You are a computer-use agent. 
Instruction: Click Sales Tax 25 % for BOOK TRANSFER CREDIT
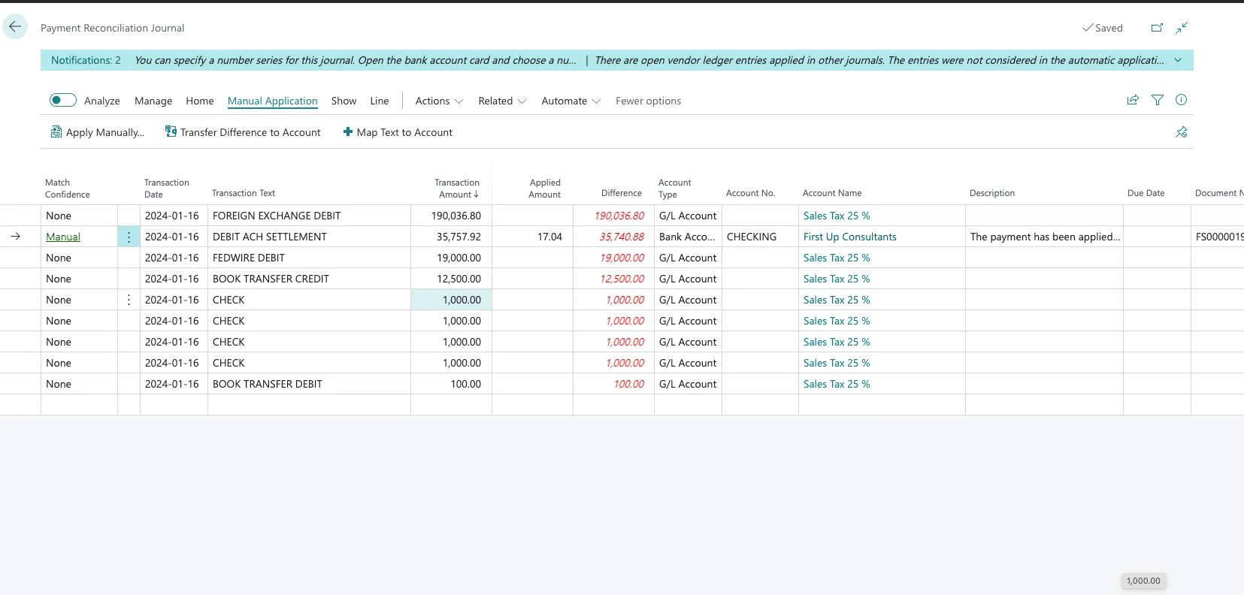[x=837, y=279]
